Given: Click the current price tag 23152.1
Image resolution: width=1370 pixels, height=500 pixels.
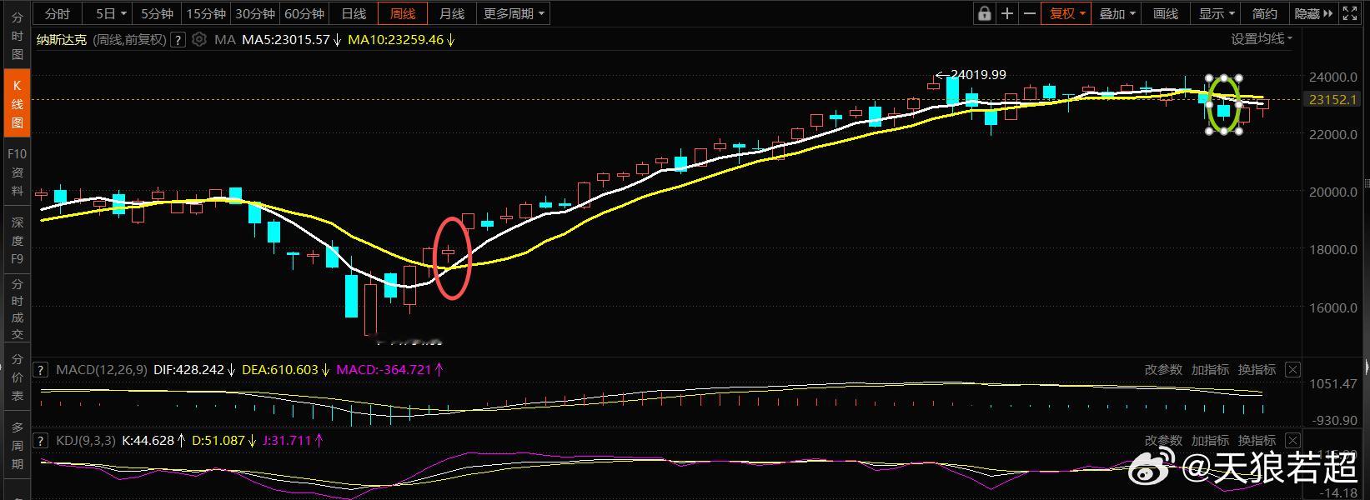Looking at the screenshot, I should (x=1331, y=99).
